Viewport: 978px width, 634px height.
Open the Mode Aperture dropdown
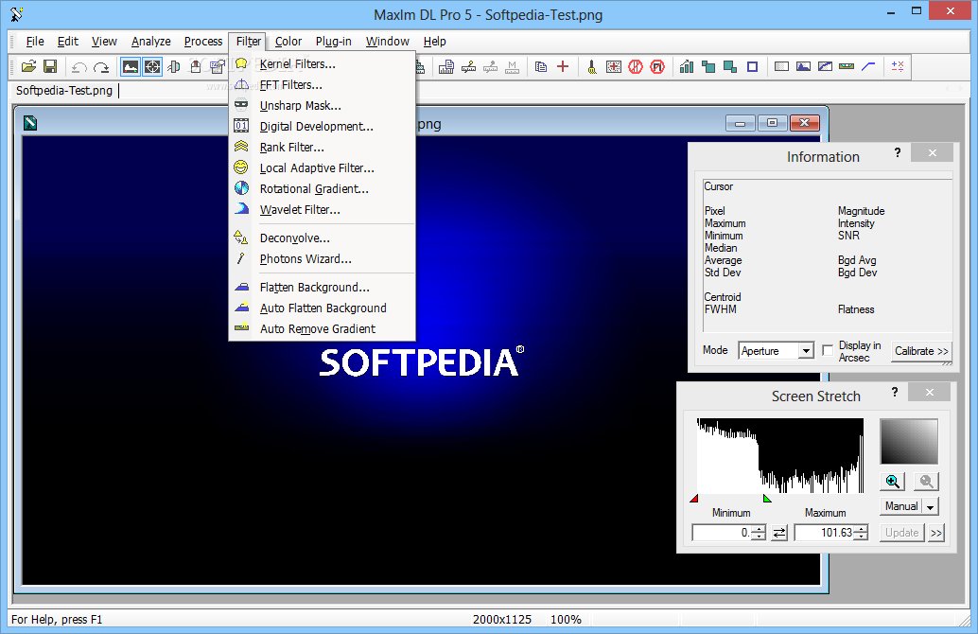[807, 351]
